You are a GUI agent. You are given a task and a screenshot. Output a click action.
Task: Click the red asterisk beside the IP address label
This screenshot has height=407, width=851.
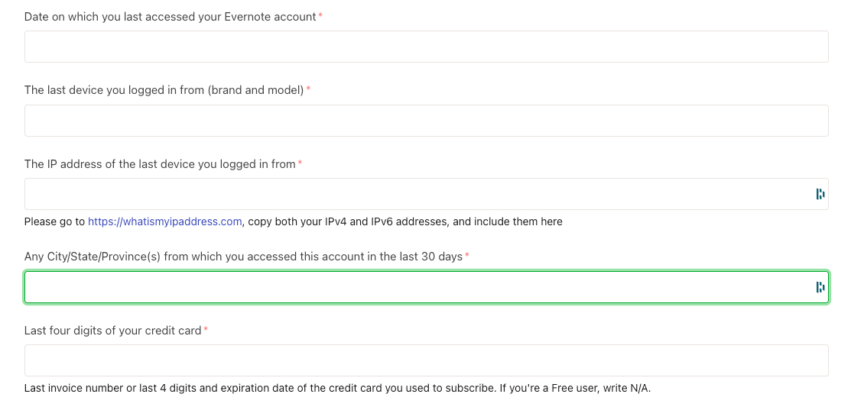pyautogui.click(x=300, y=163)
